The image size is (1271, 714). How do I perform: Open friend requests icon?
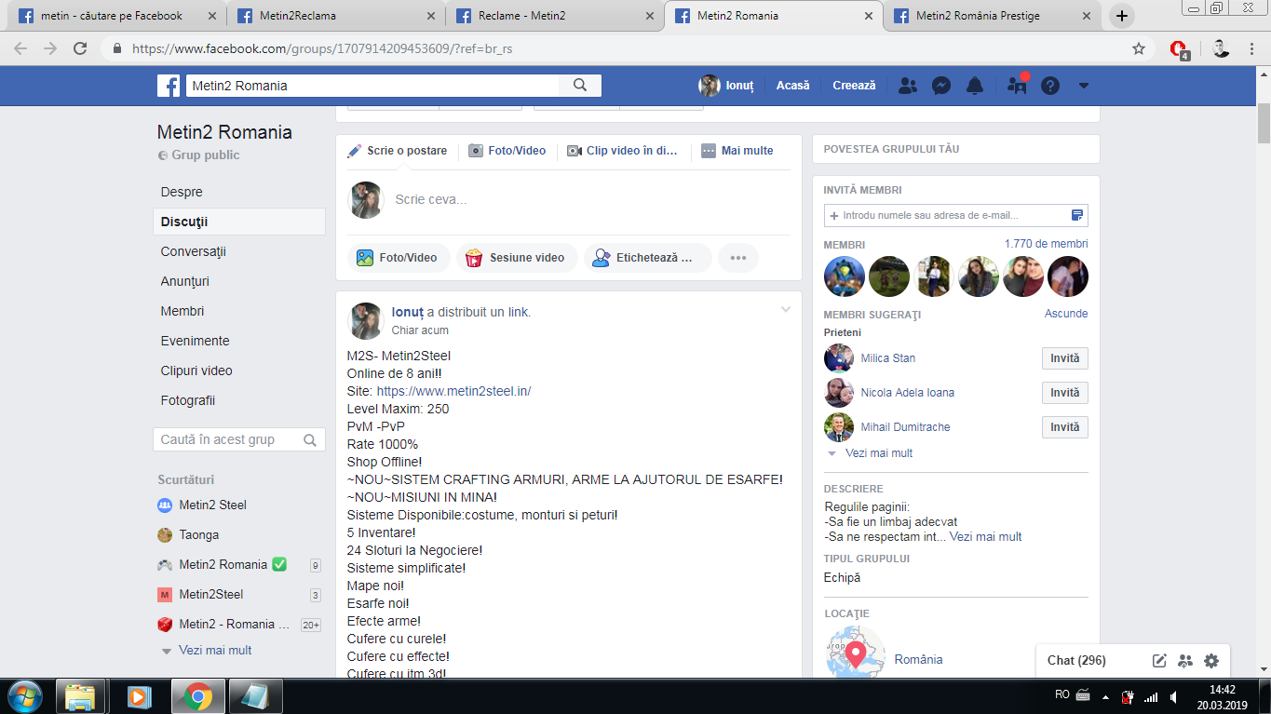pos(908,86)
